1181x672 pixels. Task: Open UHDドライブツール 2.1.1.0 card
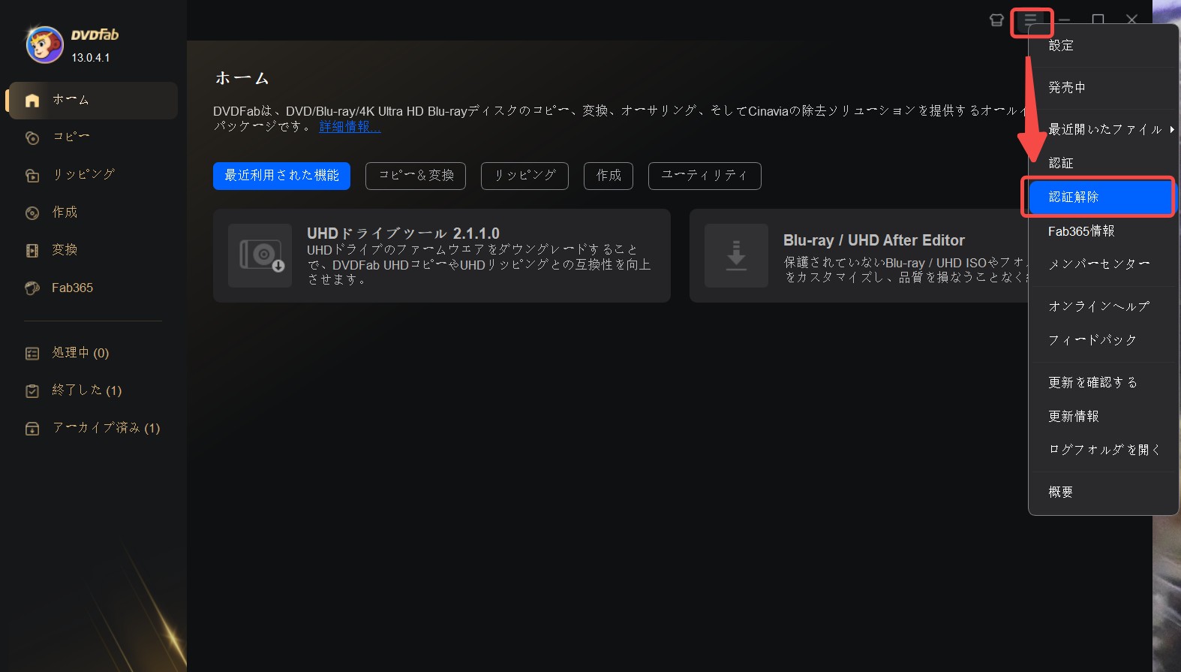coord(442,255)
